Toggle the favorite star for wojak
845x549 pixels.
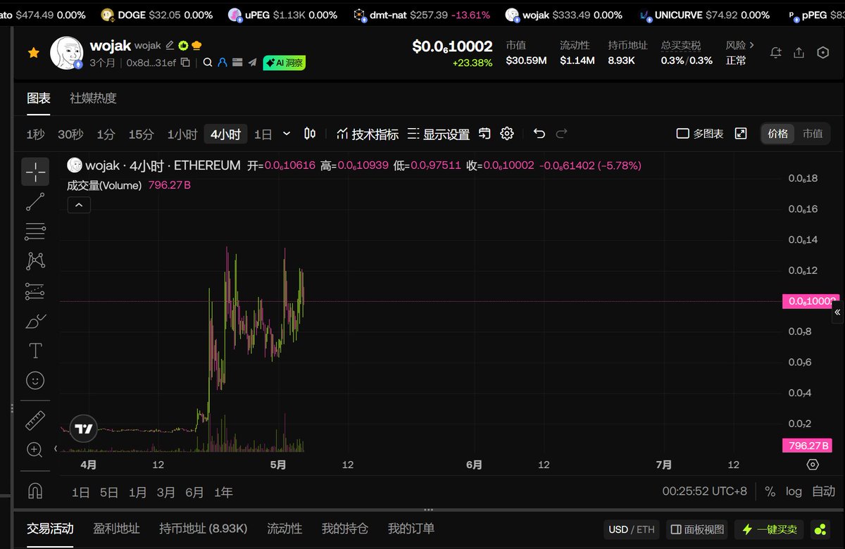click(33, 53)
